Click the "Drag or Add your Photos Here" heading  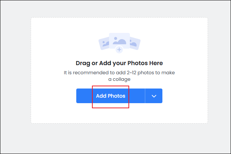[x=119, y=63]
